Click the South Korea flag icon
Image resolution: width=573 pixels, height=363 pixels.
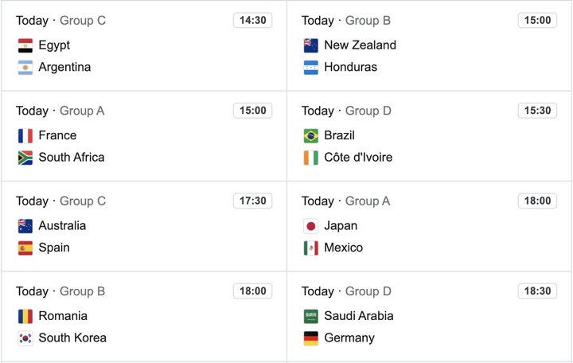pyautogui.click(x=25, y=338)
